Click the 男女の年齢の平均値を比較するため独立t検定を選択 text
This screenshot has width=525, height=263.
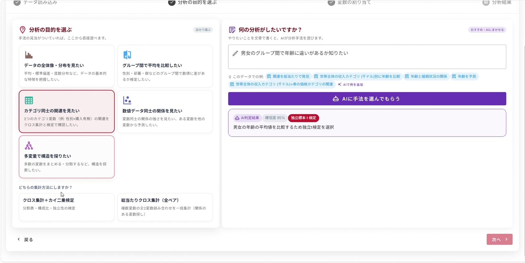[283, 127]
